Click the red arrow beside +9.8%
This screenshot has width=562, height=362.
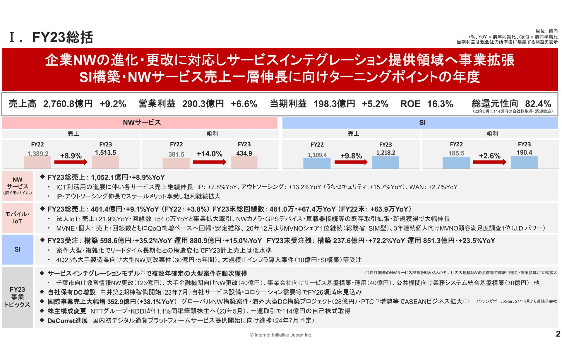(x=351, y=162)
